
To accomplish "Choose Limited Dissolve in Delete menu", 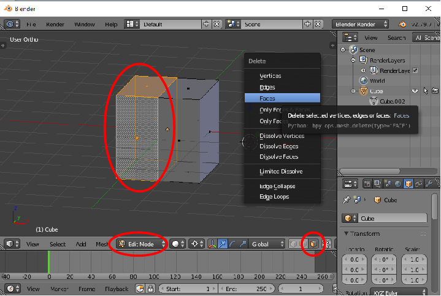I will [x=282, y=171].
